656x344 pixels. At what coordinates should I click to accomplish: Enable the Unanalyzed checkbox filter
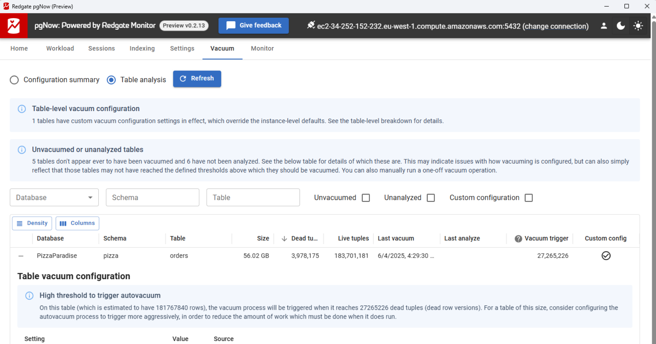tap(431, 198)
